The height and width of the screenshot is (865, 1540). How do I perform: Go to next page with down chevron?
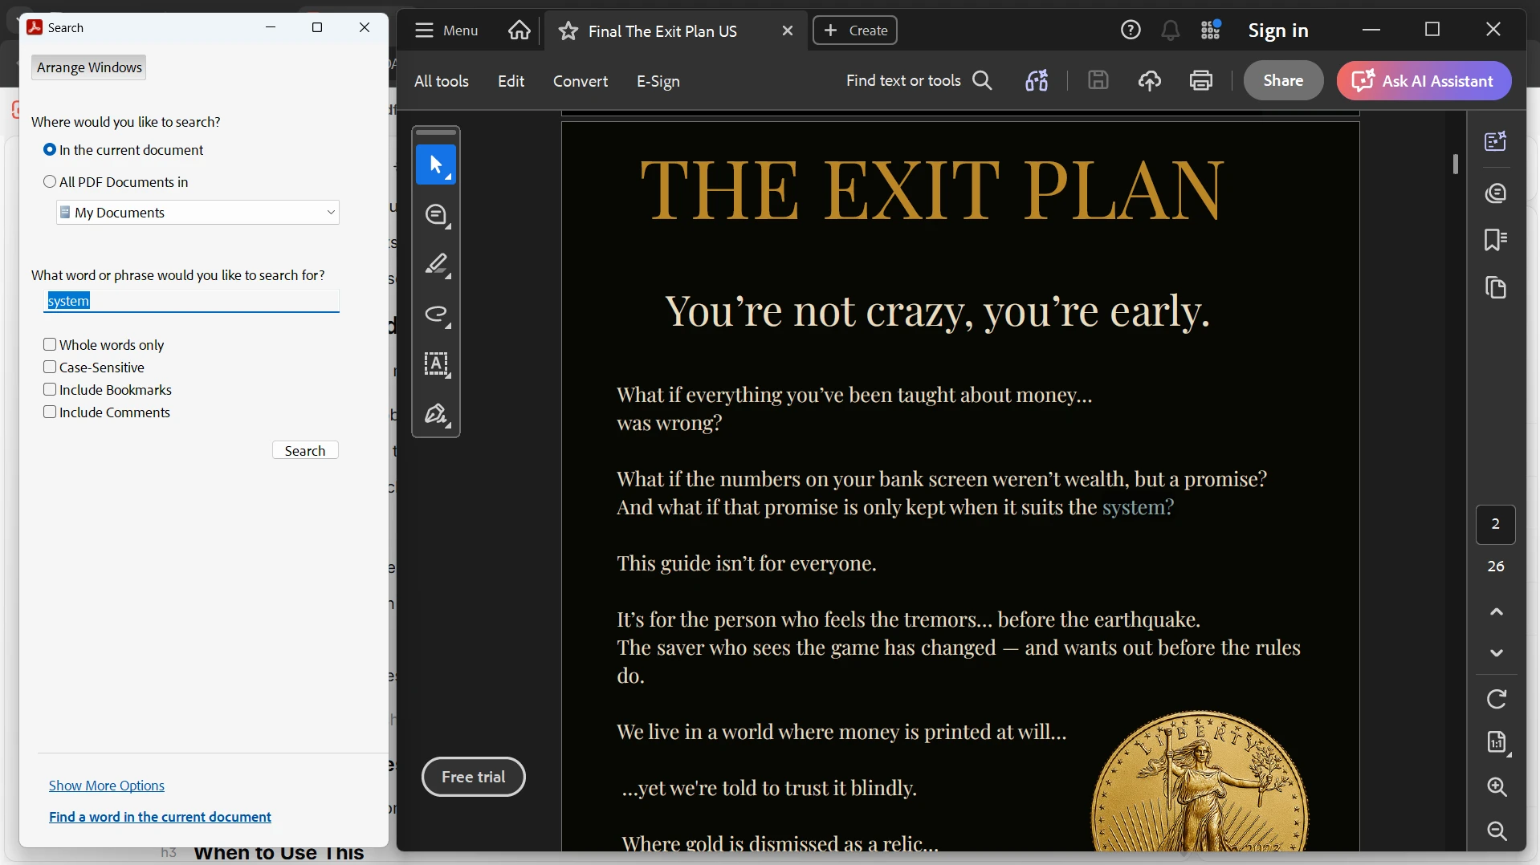1497,652
